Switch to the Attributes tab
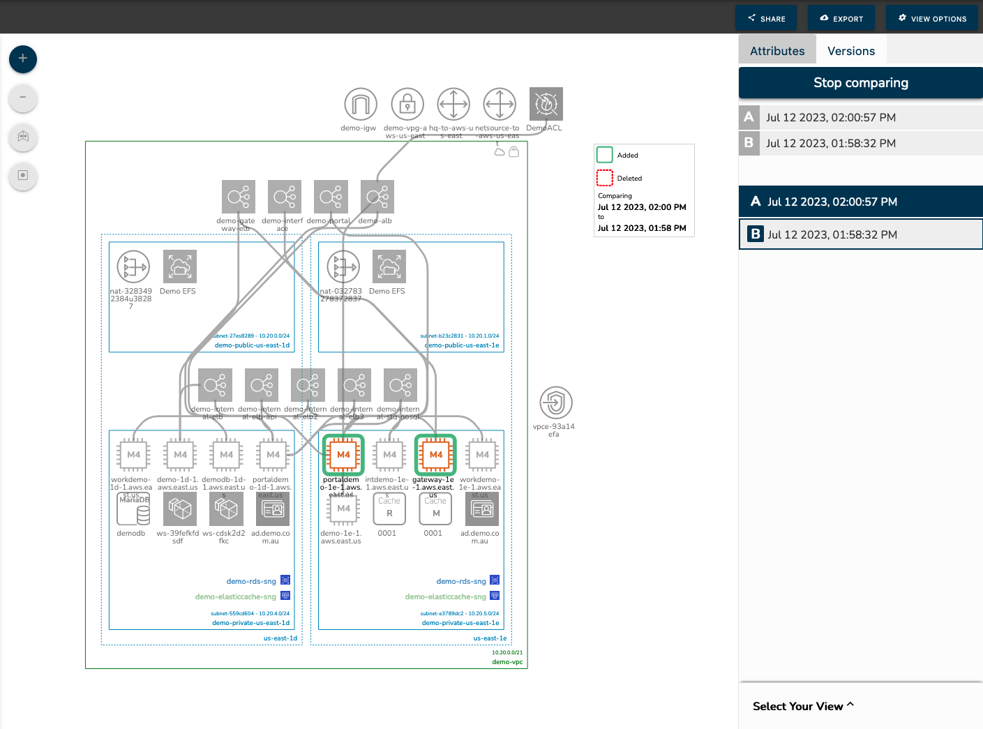The width and height of the screenshot is (983, 729). click(x=776, y=50)
